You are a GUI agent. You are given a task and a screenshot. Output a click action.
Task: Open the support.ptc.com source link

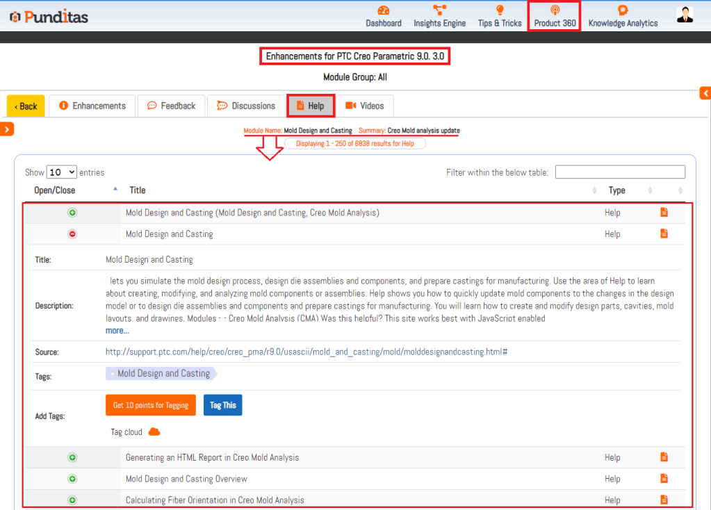coord(306,352)
